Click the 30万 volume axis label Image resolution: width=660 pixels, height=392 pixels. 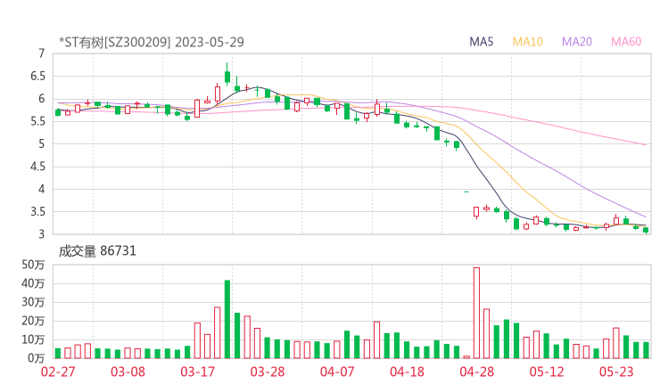point(33,302)
